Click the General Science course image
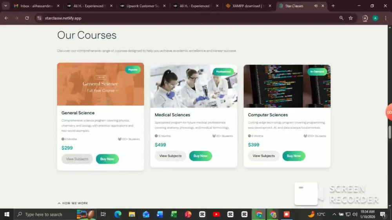 [100, 84]
